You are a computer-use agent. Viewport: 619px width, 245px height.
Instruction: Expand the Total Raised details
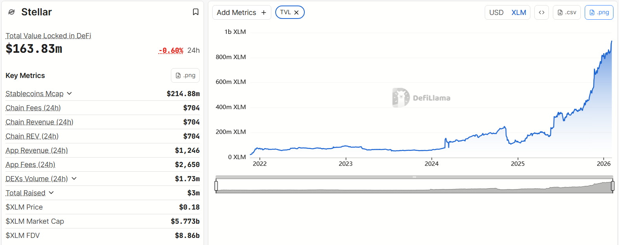[x=51, y=193]
